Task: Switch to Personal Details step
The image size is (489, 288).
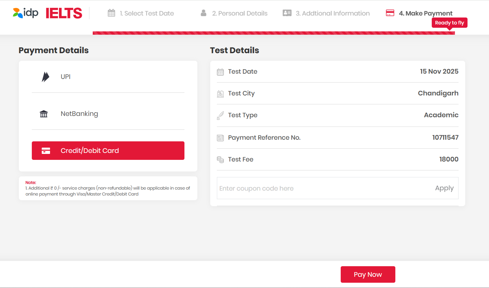Action: point(240,13)
